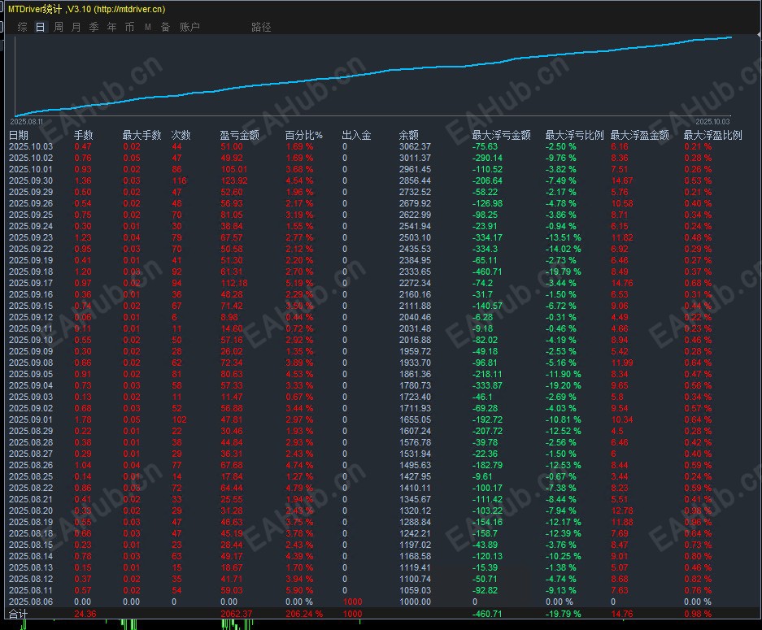Select the 2025.09.30 date cell

[x=31, y=180]
